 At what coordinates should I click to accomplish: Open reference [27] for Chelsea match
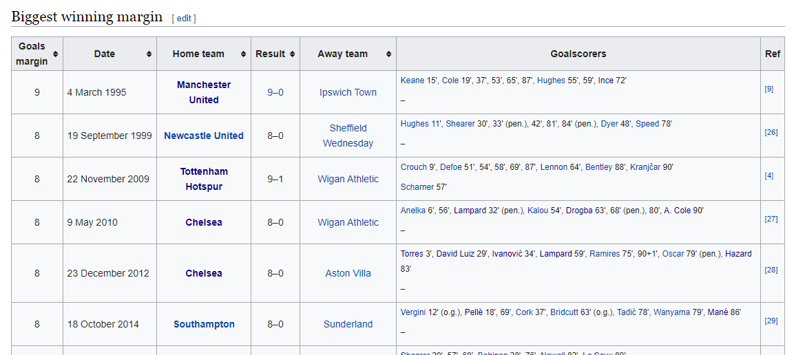771,219
